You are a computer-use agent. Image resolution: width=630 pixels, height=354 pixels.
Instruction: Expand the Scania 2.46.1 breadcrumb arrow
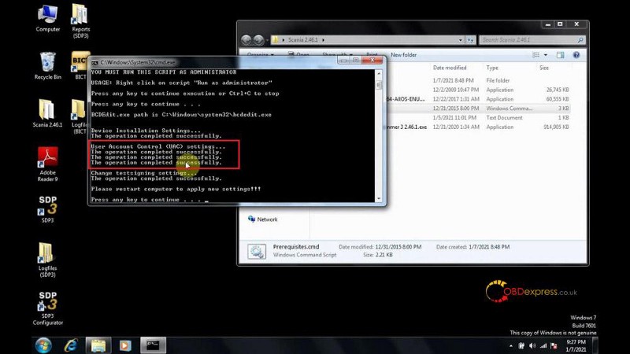coord(323,40)
